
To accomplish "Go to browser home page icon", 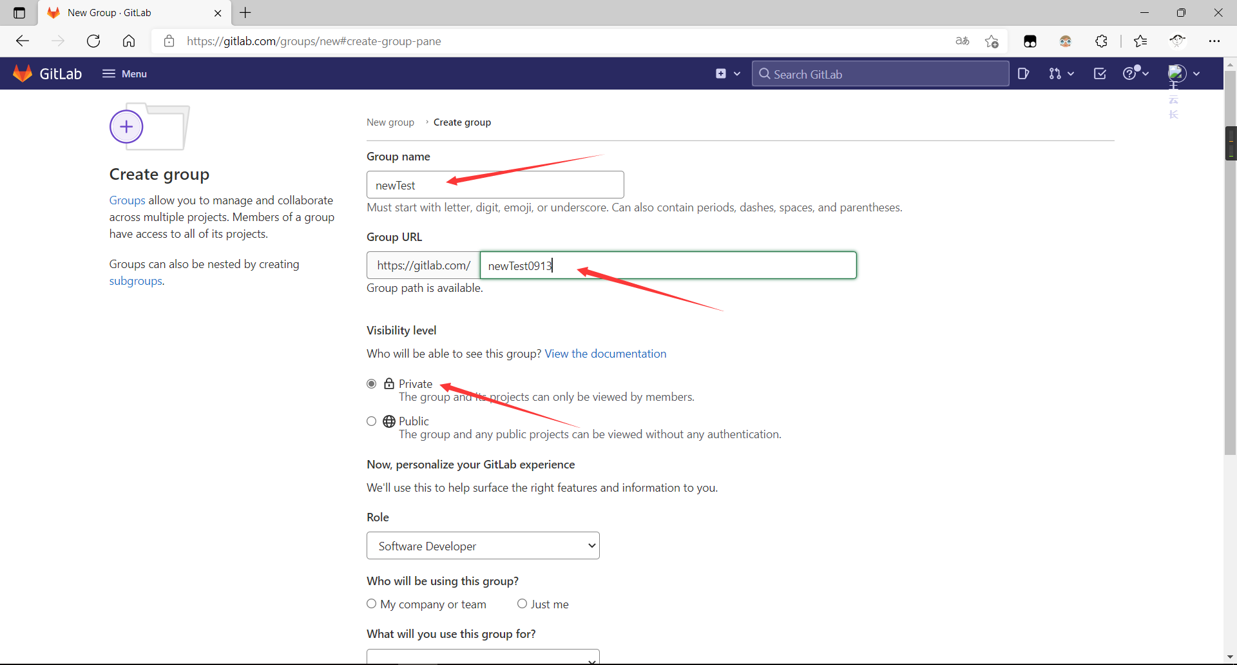I will (129, 41).
